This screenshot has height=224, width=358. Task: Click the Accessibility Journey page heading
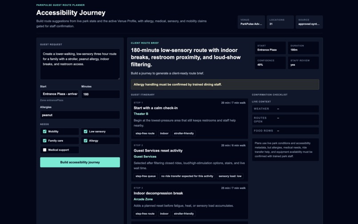point(71,13)
